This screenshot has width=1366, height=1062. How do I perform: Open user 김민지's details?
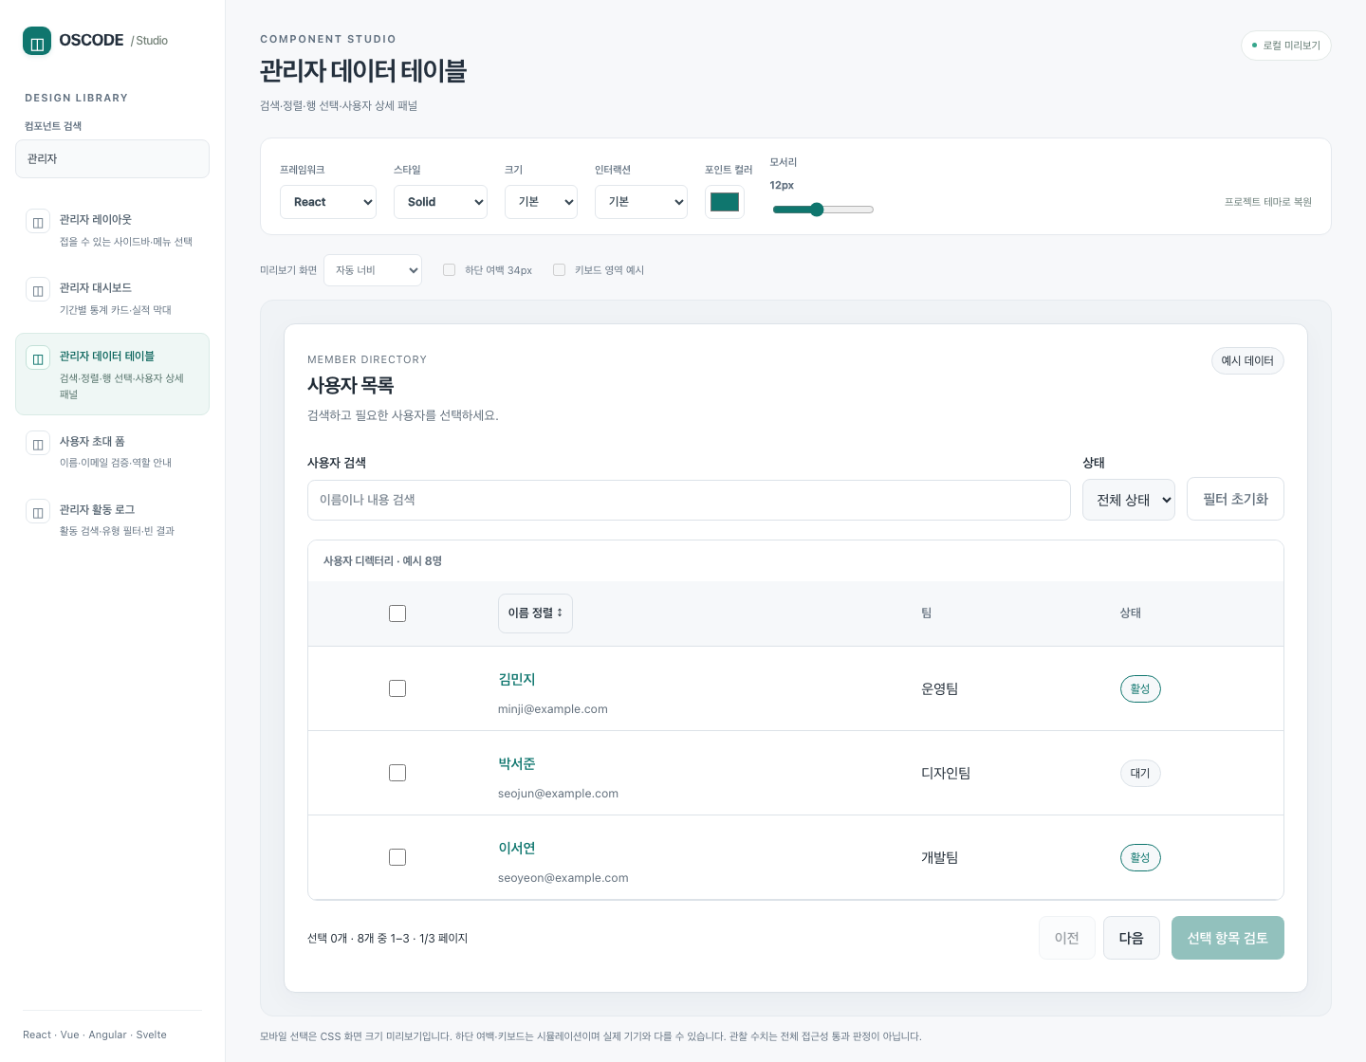click(x=517, y=679)
